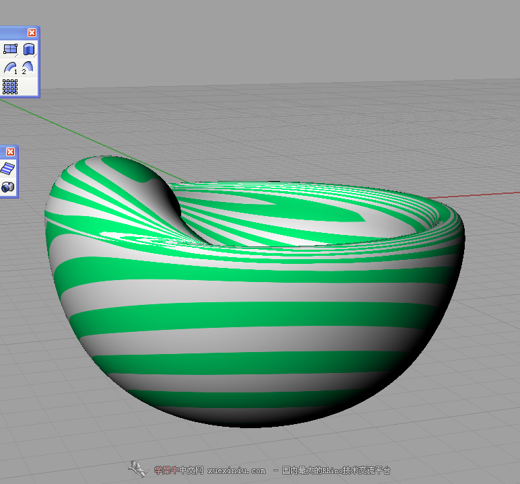Close the Zebra analysis floating toolbar
Viewport: 520px width, 484px height.
point(11,151)
